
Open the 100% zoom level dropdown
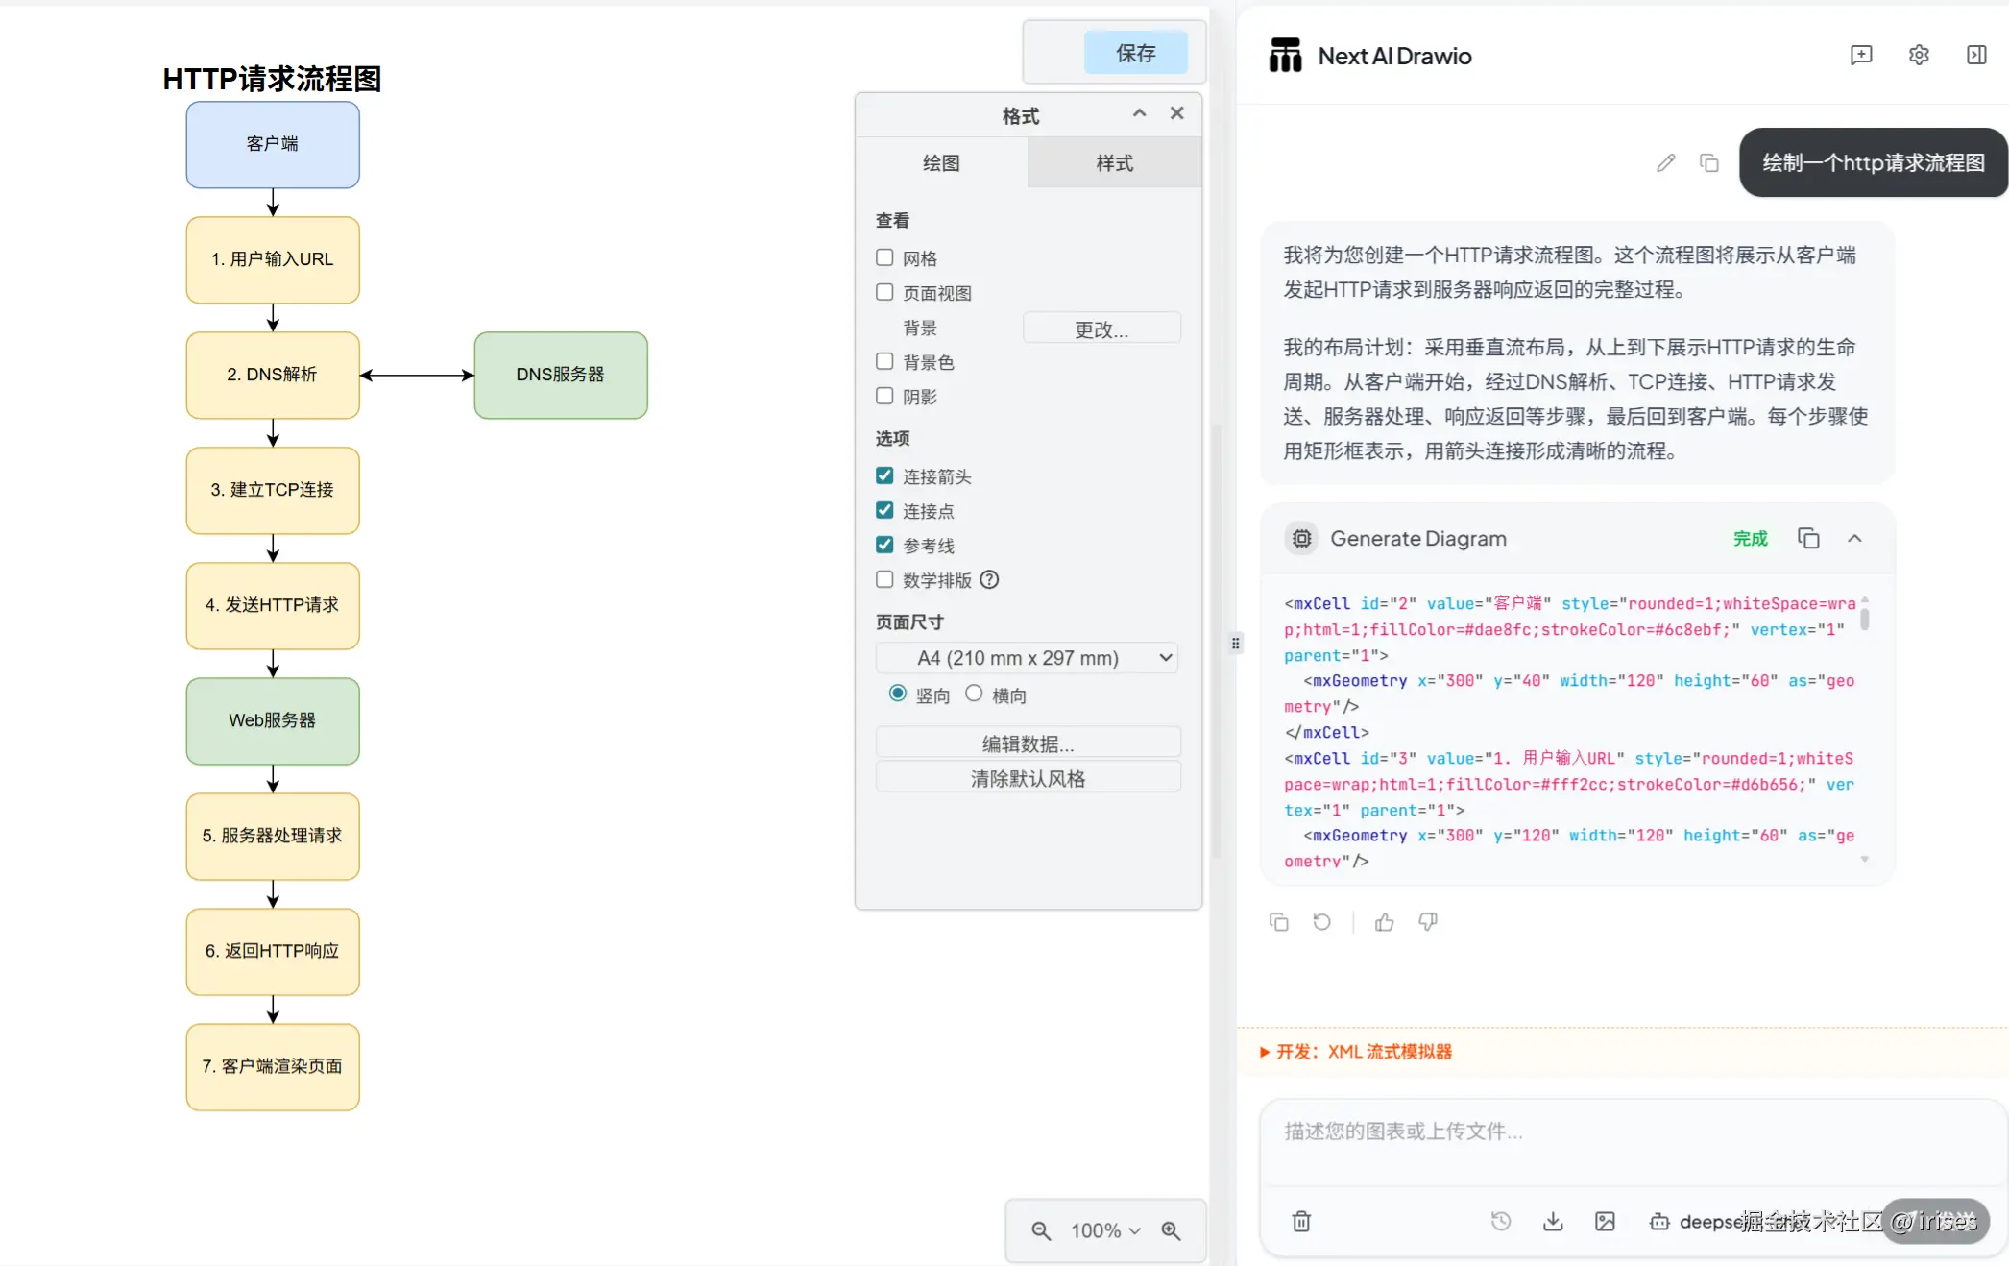pyautogui.click(x=1105, y=1230)
